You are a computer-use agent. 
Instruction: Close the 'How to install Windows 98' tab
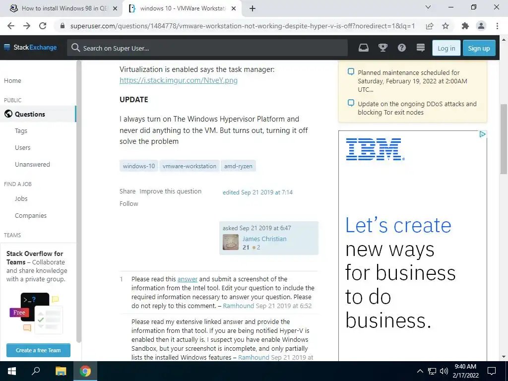[x=115, y=8]
